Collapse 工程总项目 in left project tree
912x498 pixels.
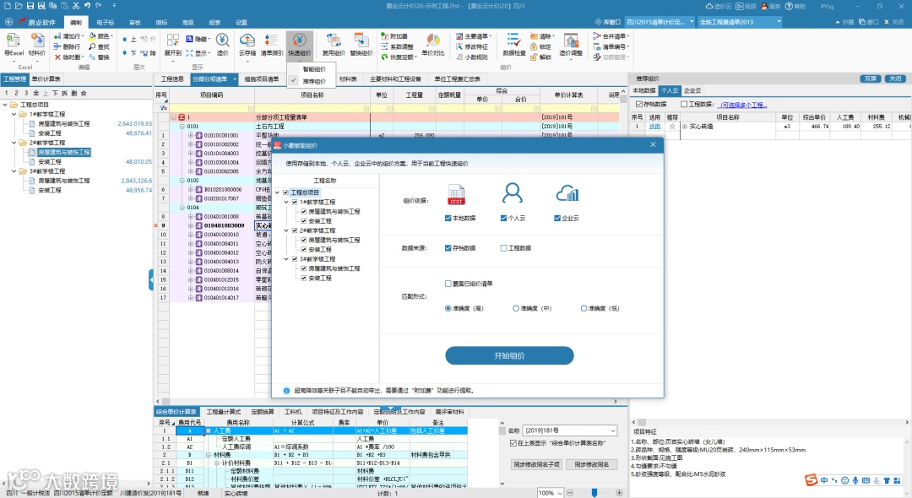click(x=5, y=105)
